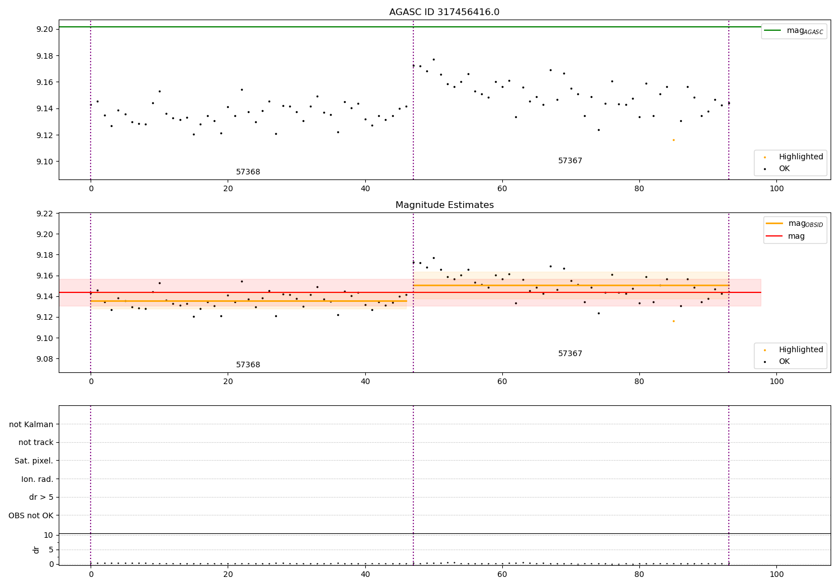Click the orange mag OBSID legend line
Viewport: 839px width, 587px height.
pos(774,223)
